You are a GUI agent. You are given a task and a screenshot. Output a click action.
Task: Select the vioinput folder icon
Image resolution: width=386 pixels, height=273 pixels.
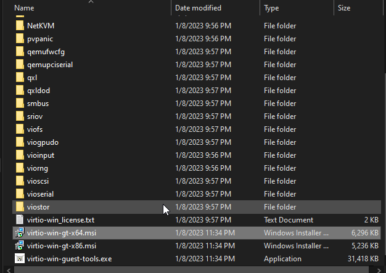[20, 155]
